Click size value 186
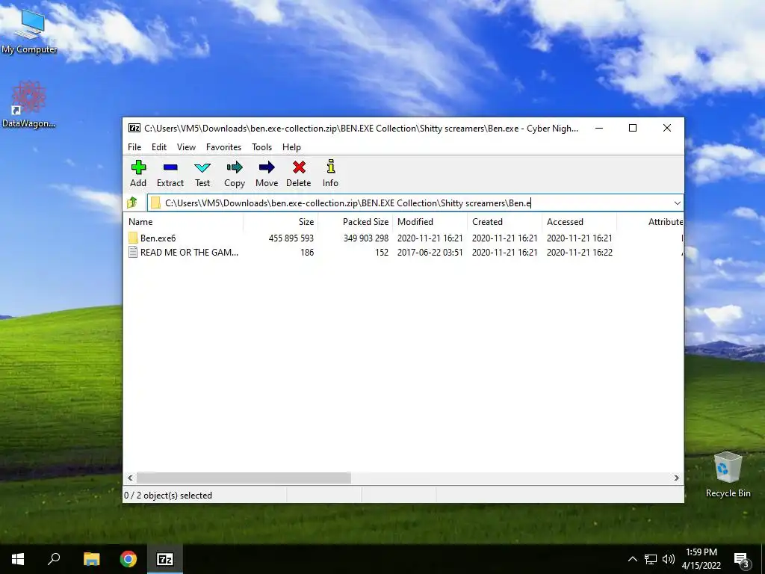 coord(307,253)
